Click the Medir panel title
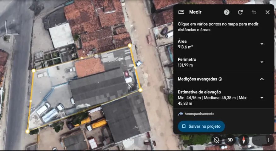Viewport: 276px width, 151px height. point(195,12)
